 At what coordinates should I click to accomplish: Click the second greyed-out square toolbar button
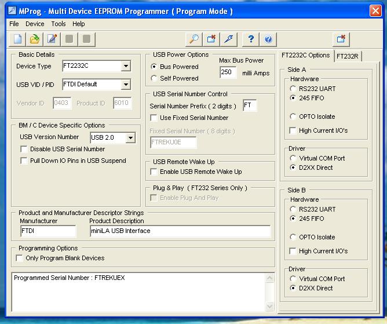click(x=86, y=39)
